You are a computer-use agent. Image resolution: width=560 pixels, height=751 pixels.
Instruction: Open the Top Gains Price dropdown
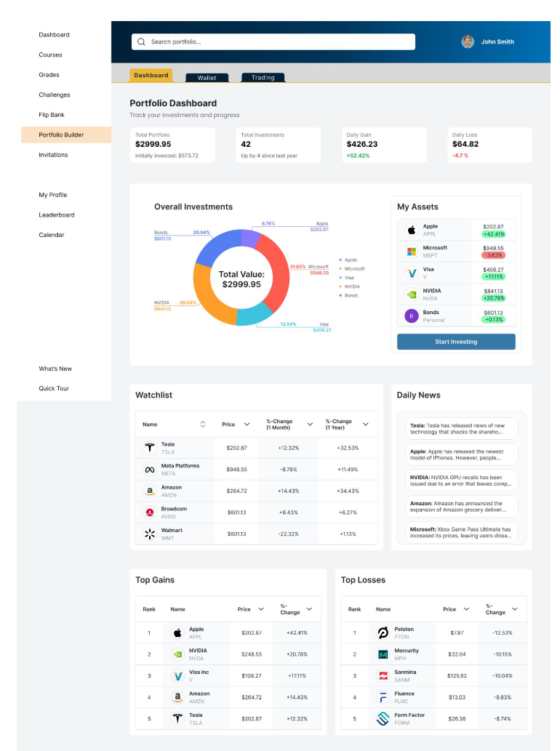point(261,609)
